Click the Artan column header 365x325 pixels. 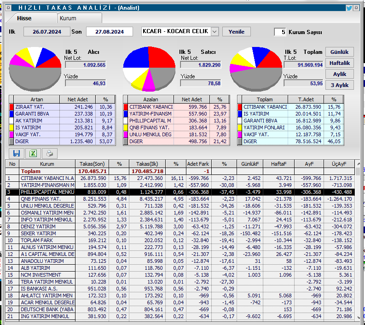[x=36, y=99]
